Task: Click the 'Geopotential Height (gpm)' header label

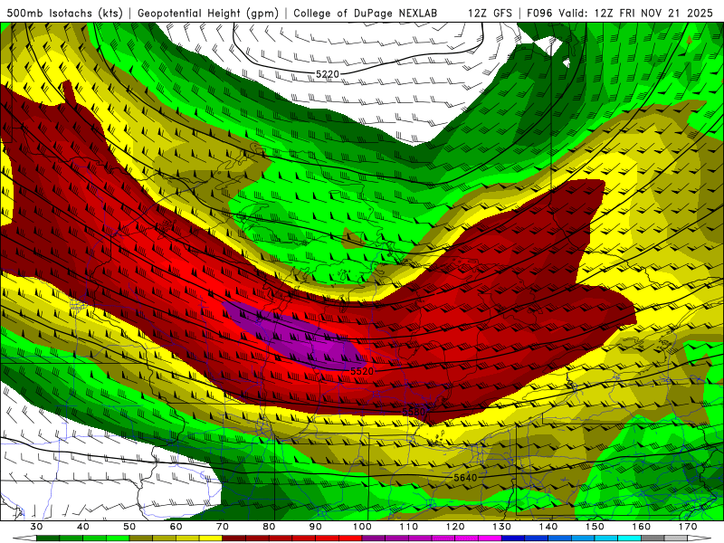Action: pos(208,13)
